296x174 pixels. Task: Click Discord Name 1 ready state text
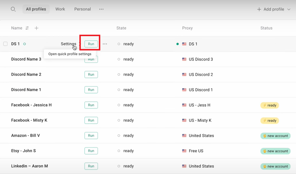point(129,90)
